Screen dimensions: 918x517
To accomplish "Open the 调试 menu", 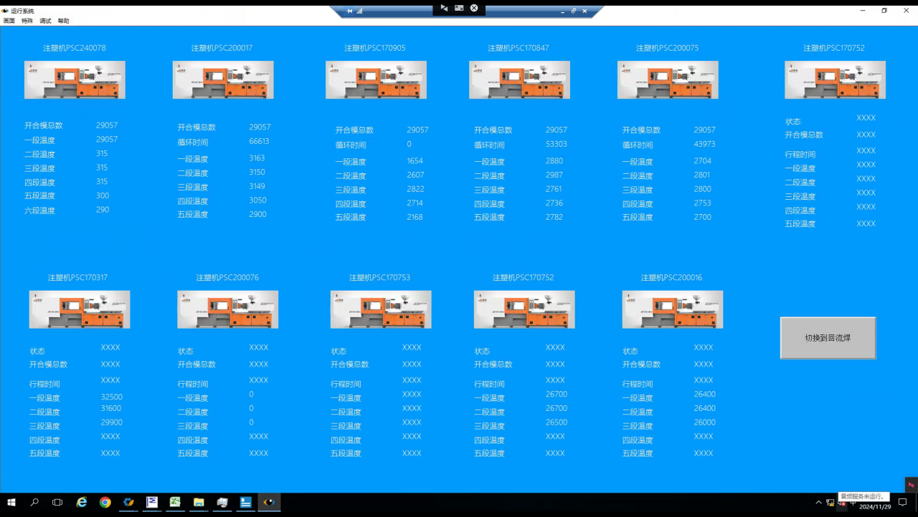I will pos(45,21).
